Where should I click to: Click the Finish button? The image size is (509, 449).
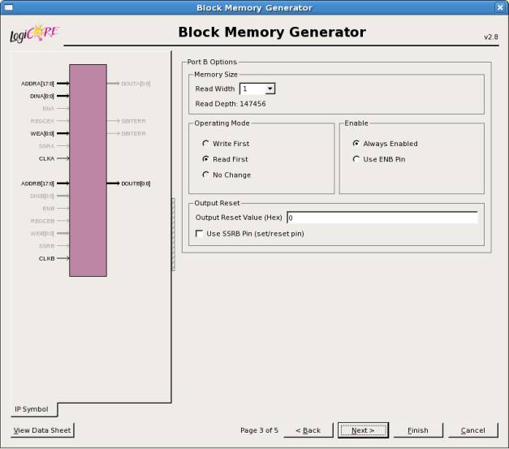(418, 430)
